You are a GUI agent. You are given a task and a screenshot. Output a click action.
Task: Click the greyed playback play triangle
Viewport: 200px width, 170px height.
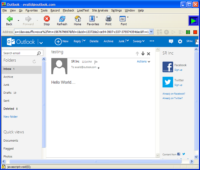pyautogui.click(x=173, y=32)
